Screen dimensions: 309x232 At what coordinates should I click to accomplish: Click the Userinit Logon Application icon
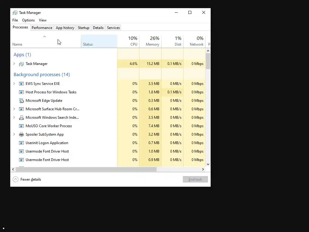pyautogui.click(x=21, y=143)
